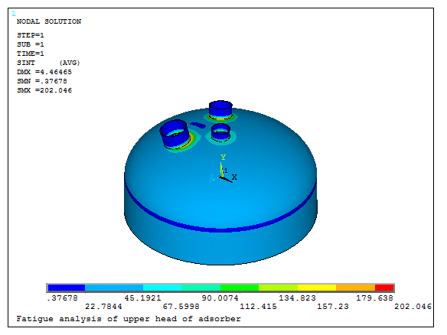Click the cyan legend color band

tap(162, 288)
